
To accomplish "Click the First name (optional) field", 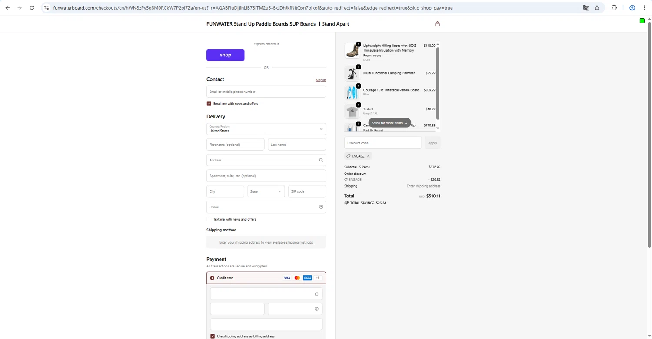I will tap(235, 145).
